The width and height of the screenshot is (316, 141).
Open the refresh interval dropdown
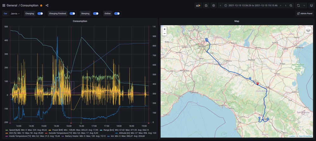[x=304, y=5]
